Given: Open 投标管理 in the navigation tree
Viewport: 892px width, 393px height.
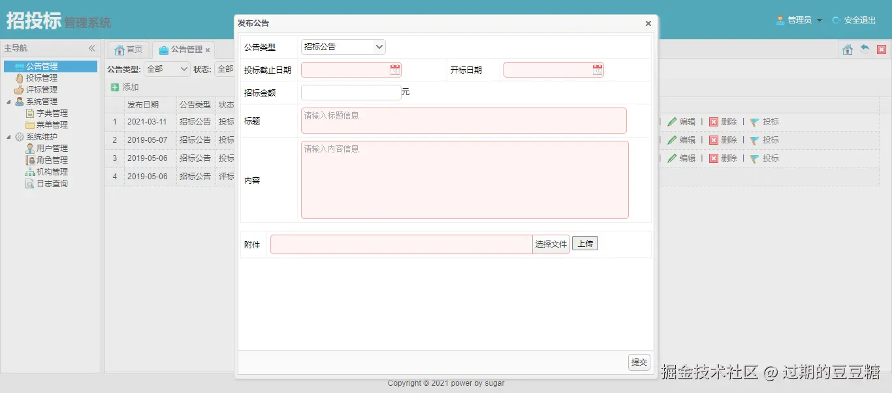Looking at the screenshot, I should click(42, 78).
